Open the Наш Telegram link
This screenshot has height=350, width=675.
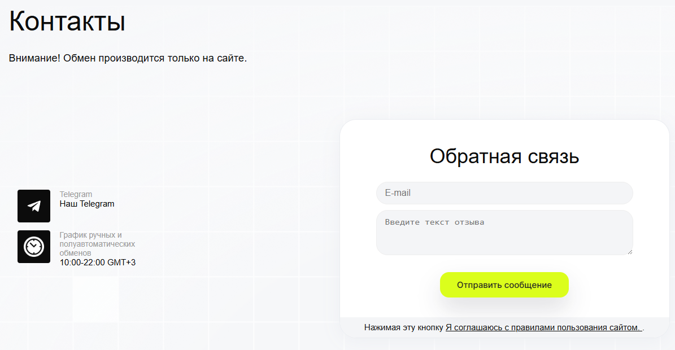click(x=87, y=204)
